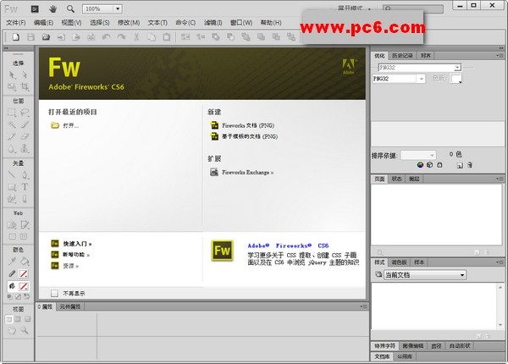Image resolution: width=508 pixels, height=364 pixels.
Task: Select the Text tool
Action: 25,187
